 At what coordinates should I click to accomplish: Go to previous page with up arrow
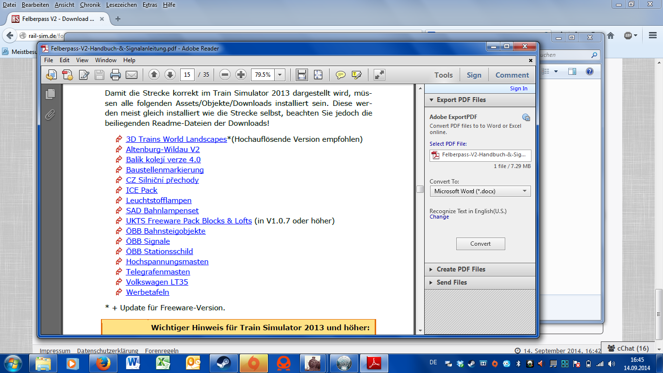154,75
